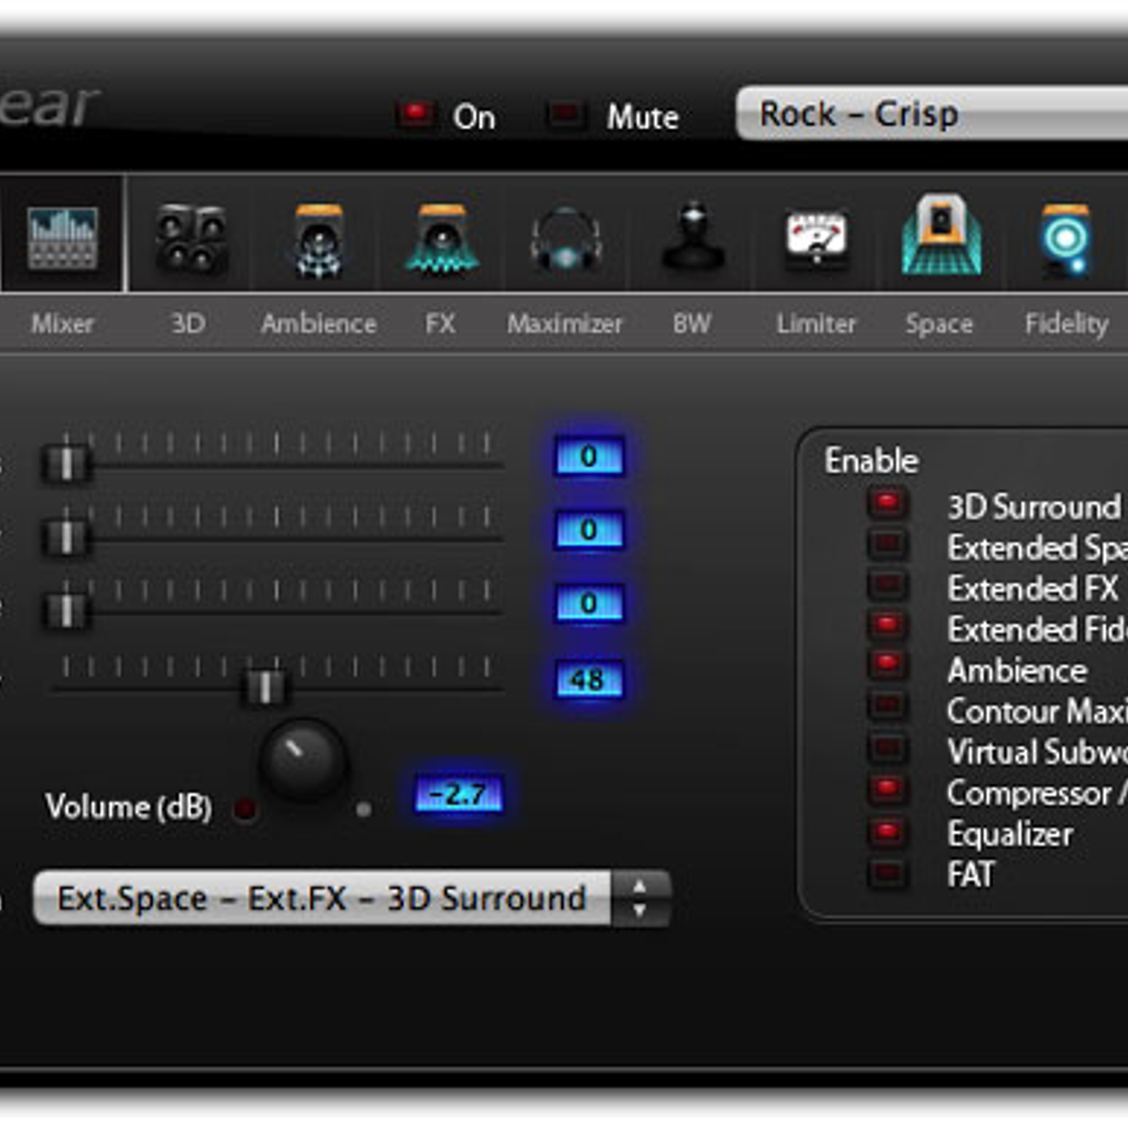Open the Mixer panel icon

[x=62, y=238]
